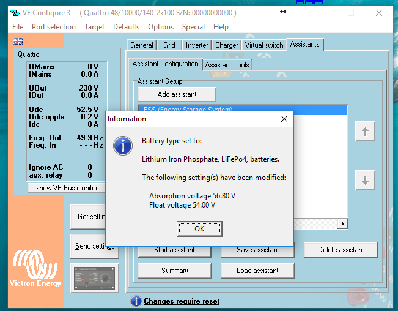398x311 pixels.
Task: Move assistant down with the down arrow
Action: pyautogui.click(x=365, y=180)
